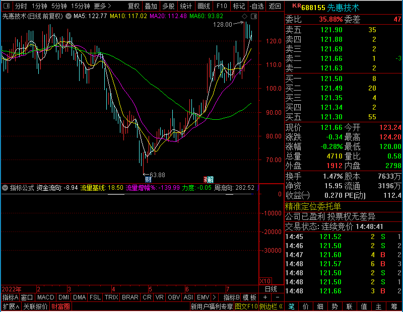The image size is (403, 312).
Task: Open 关联报价 related quotes
Action: click(35, 306)
